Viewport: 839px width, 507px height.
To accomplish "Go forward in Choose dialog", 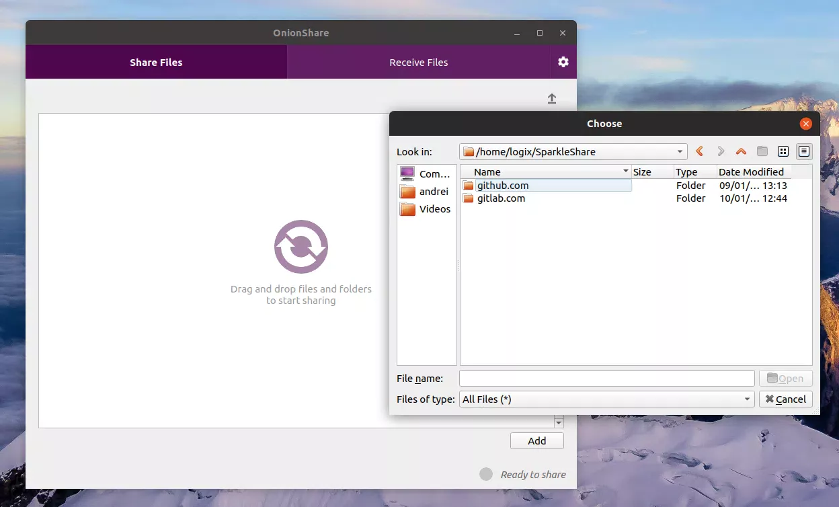I will pos(721,151).
